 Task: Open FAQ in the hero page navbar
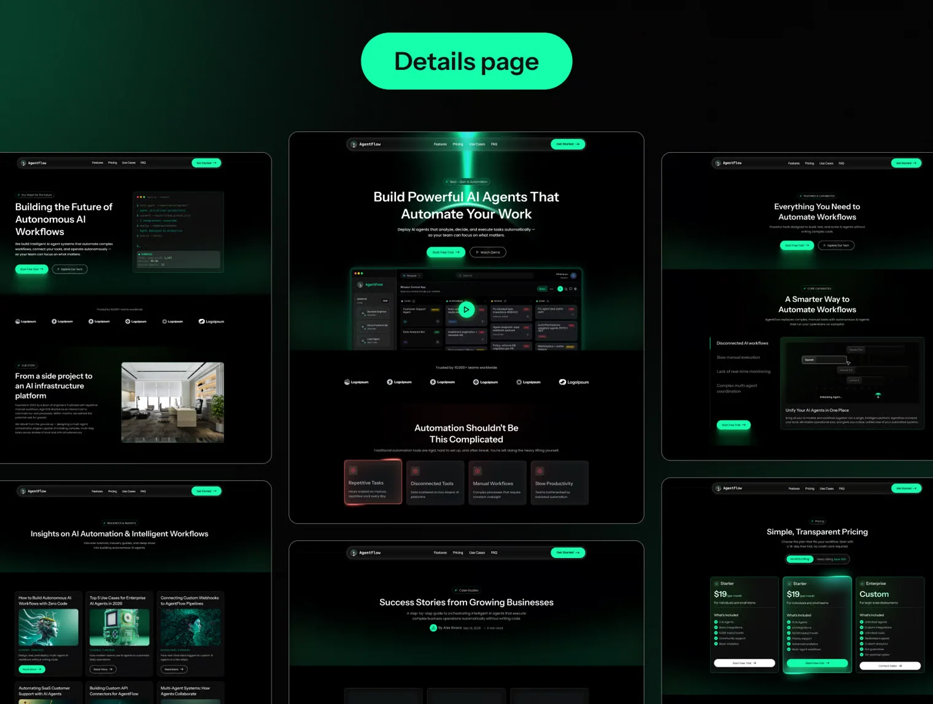pyautogui.click(x=494, y=144)
